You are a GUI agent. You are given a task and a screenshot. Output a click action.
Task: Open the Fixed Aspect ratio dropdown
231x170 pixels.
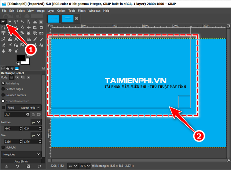[x=24, y=108]
